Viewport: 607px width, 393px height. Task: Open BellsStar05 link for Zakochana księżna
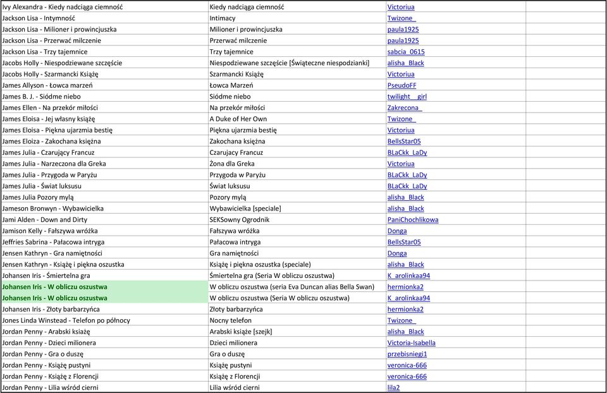404,142
